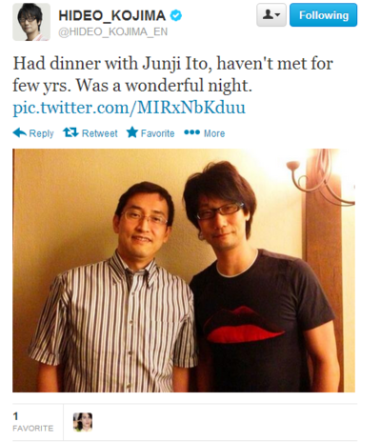View the avatar of the user who favorited
The width and height of the screenshot is (381, 442).
click(83, 422)
